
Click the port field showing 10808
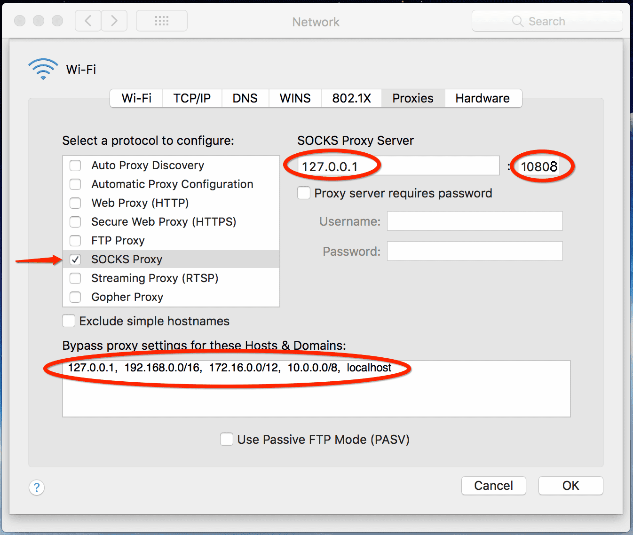539,166
